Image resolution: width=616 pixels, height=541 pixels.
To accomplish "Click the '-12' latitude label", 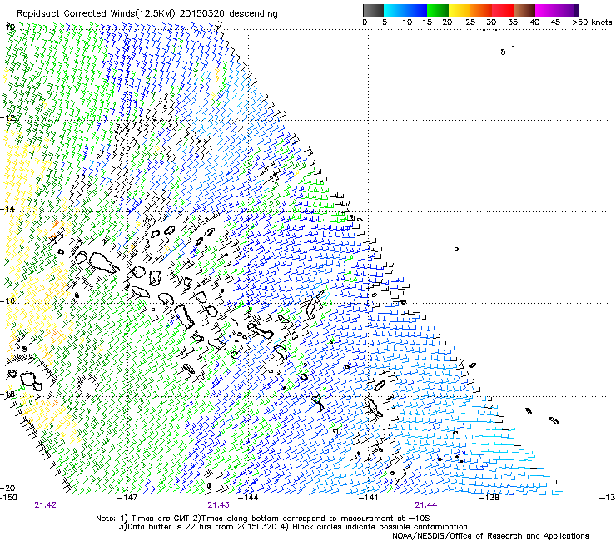I will pyautogui.click(x=7, y=117).
